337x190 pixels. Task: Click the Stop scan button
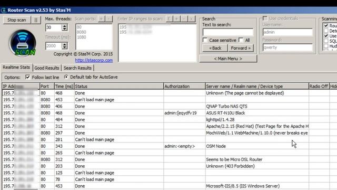coord(17,20)
